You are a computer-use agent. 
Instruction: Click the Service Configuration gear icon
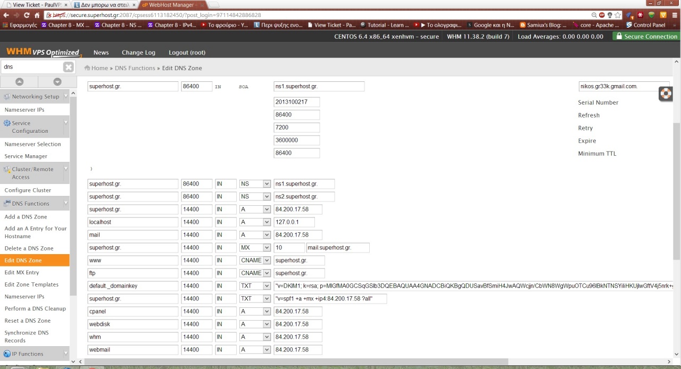tap(7, 123)
